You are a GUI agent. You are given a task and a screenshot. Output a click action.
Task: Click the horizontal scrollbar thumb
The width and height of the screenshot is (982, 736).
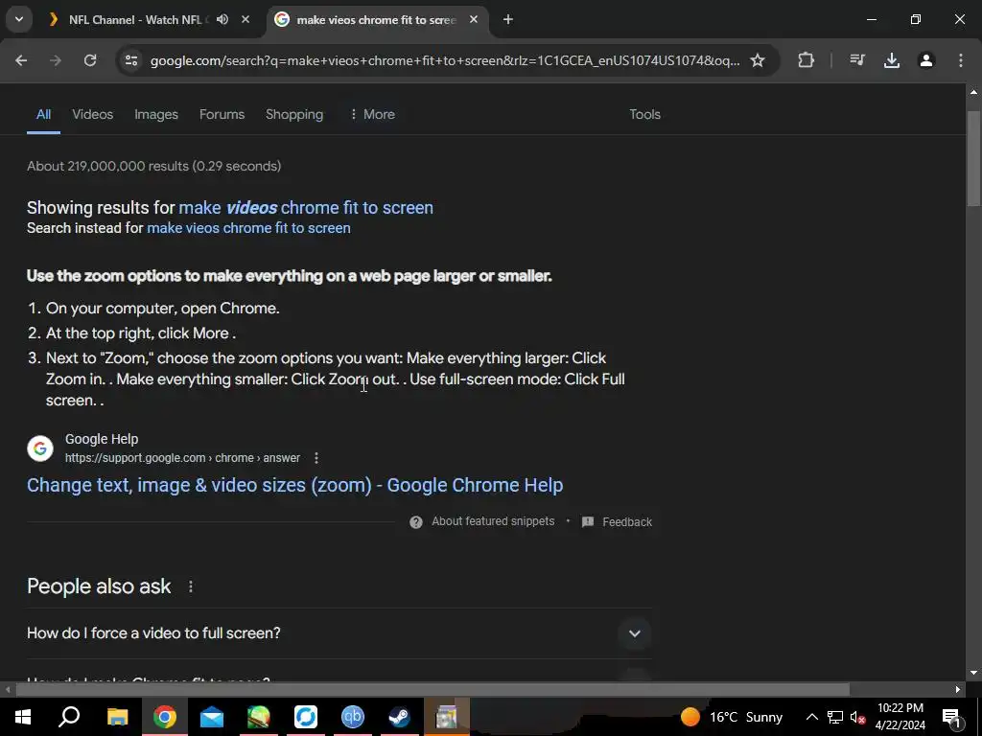pyautogui.click(x=433, y=690)
